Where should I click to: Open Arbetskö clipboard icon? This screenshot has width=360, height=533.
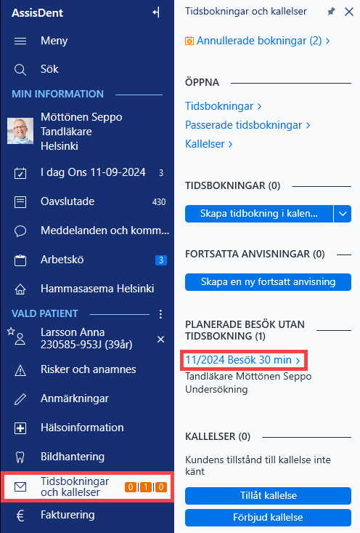(20, 260)
